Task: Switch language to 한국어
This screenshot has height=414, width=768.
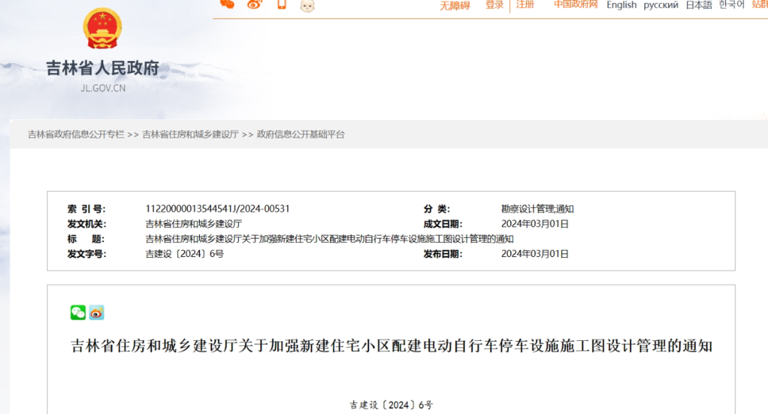Action: pyautogui.click(x=732, y=5)
